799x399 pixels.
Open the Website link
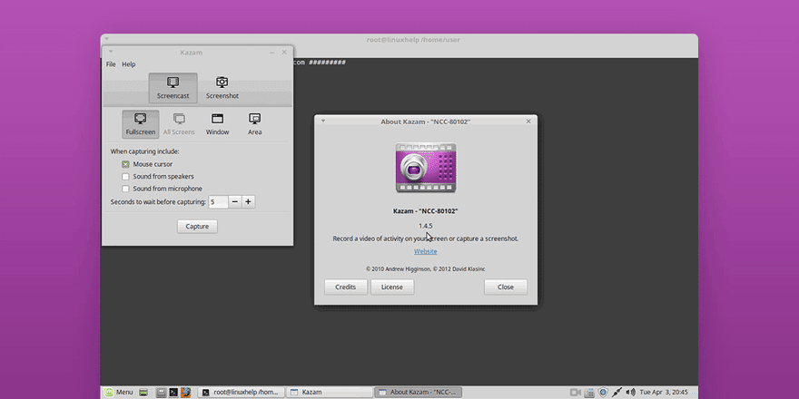click(x=425, y=251)
